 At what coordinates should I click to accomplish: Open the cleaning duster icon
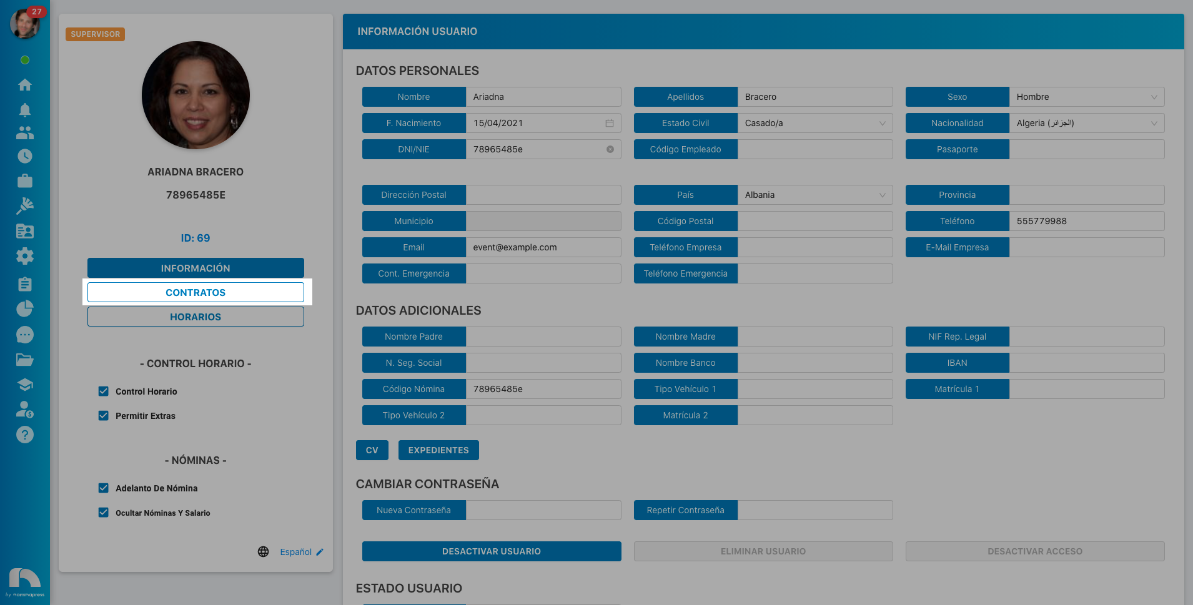click(25, 206)
